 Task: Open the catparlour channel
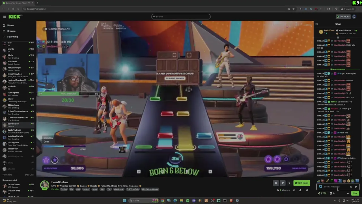[x=18, y=150]
